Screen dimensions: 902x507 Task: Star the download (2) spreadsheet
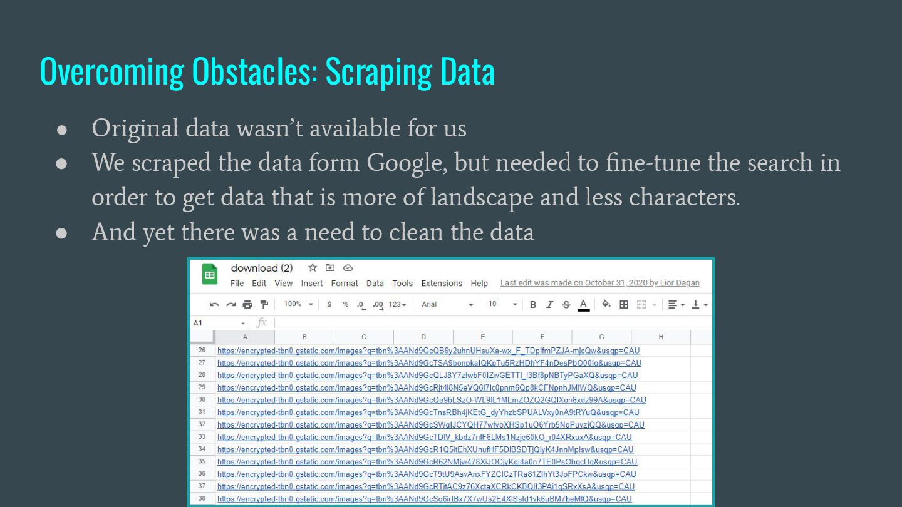click(x=313, y=268)
